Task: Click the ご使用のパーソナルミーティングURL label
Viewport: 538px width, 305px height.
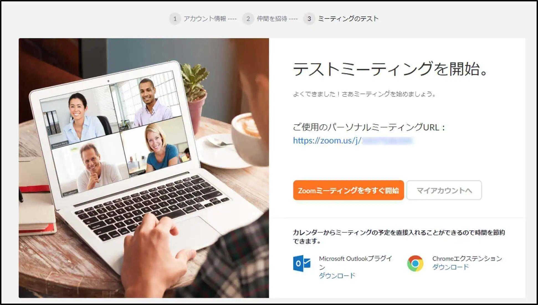Action: 369,127
